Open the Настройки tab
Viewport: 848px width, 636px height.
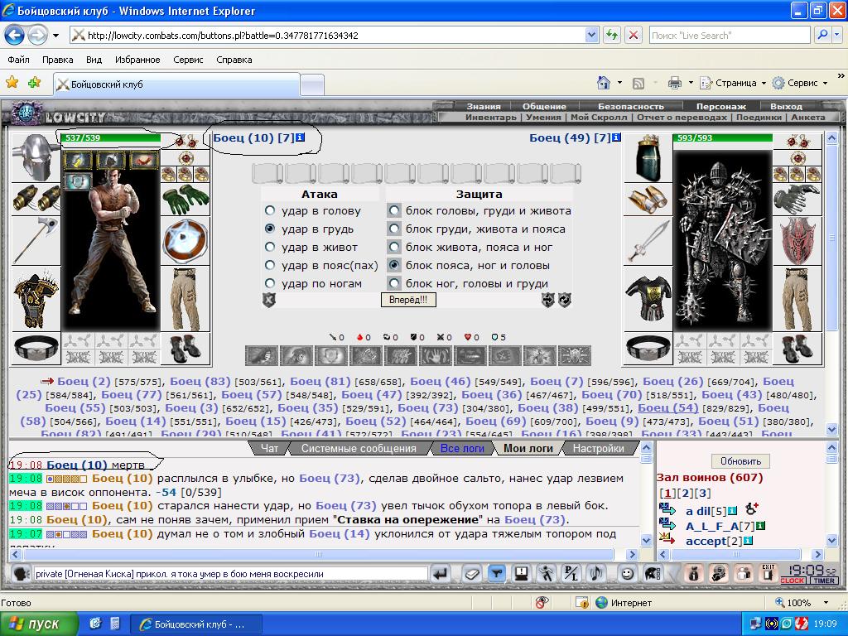coord(598,448)
